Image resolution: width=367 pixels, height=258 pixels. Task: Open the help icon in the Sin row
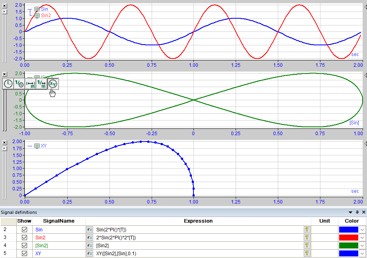point(307,229)
